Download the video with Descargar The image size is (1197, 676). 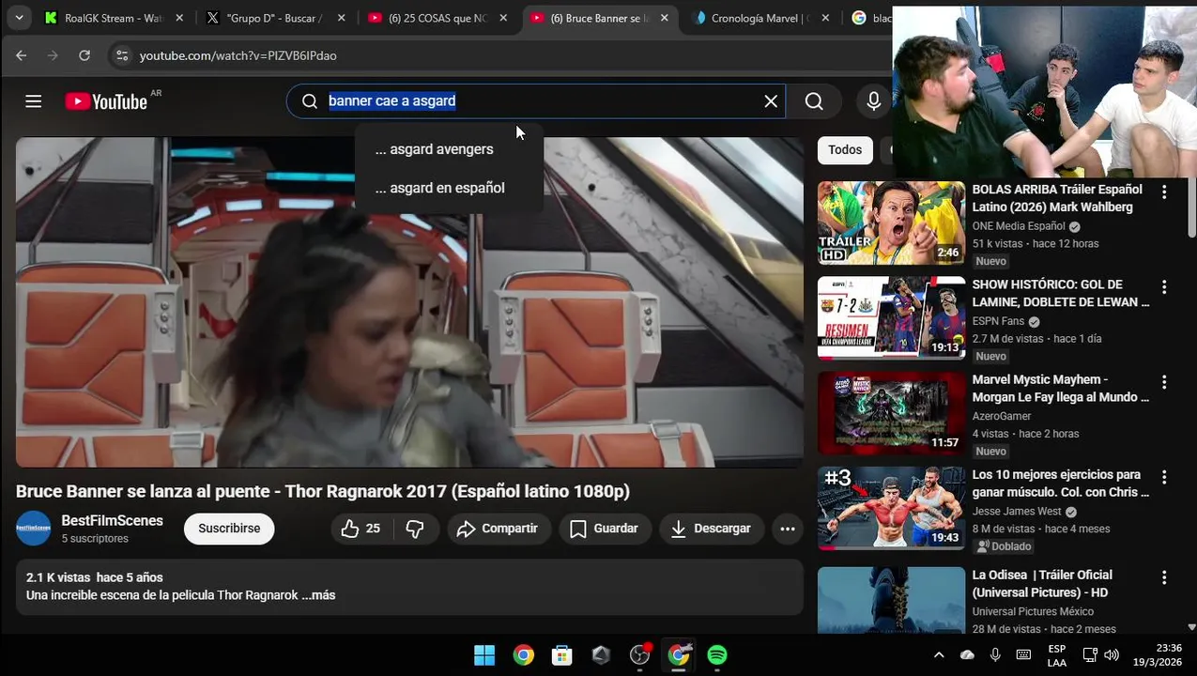coord(710,529)
